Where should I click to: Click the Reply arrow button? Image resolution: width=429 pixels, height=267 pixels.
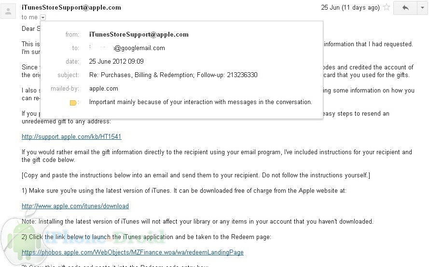(405, 8)
